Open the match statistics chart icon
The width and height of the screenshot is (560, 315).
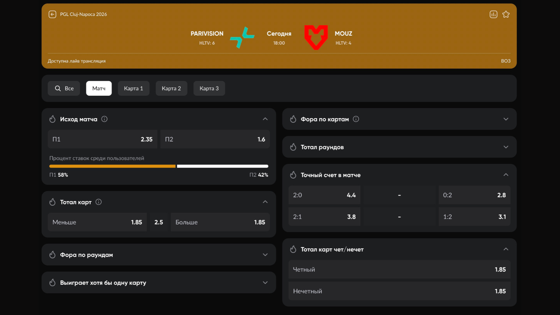[x=493, y=14]
